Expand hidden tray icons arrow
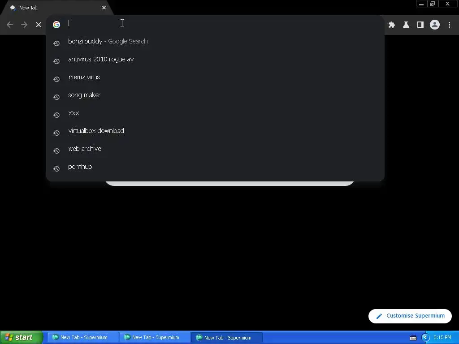This screenshot has height=344, width=459. tap(425, 338)
